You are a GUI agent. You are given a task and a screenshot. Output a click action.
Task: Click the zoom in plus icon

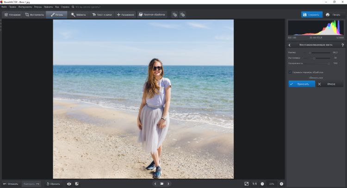coord(281,184)
